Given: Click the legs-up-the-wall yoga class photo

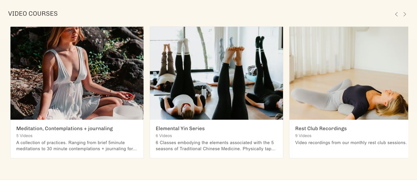Looking at the screenshot, I should pos(216,73).
